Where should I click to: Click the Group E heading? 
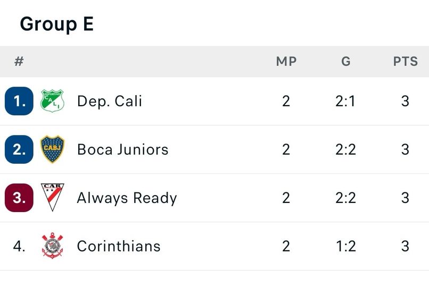[56, 24]
